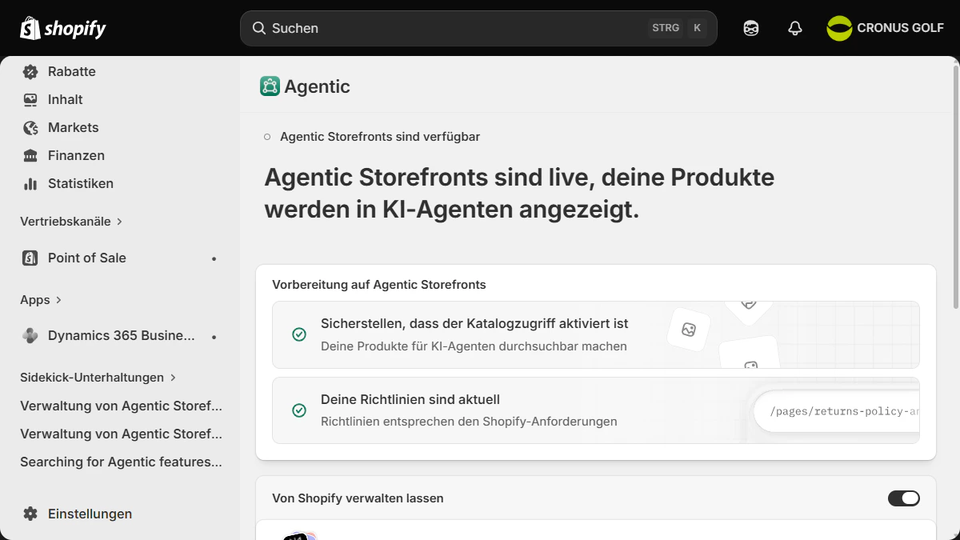This screenshot has height=540, width=960.
Task: Click the Katalogzugriff aktiviert task row
Action: tap(596, 334)
